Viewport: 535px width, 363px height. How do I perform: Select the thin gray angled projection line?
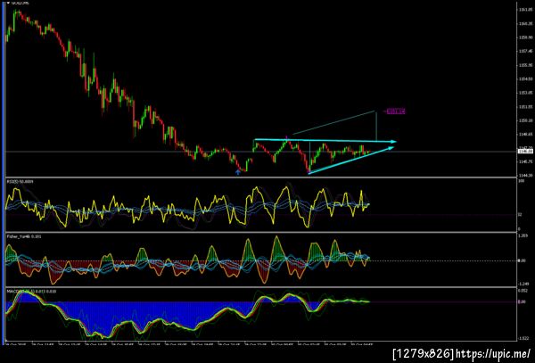(x=333, y=123)
